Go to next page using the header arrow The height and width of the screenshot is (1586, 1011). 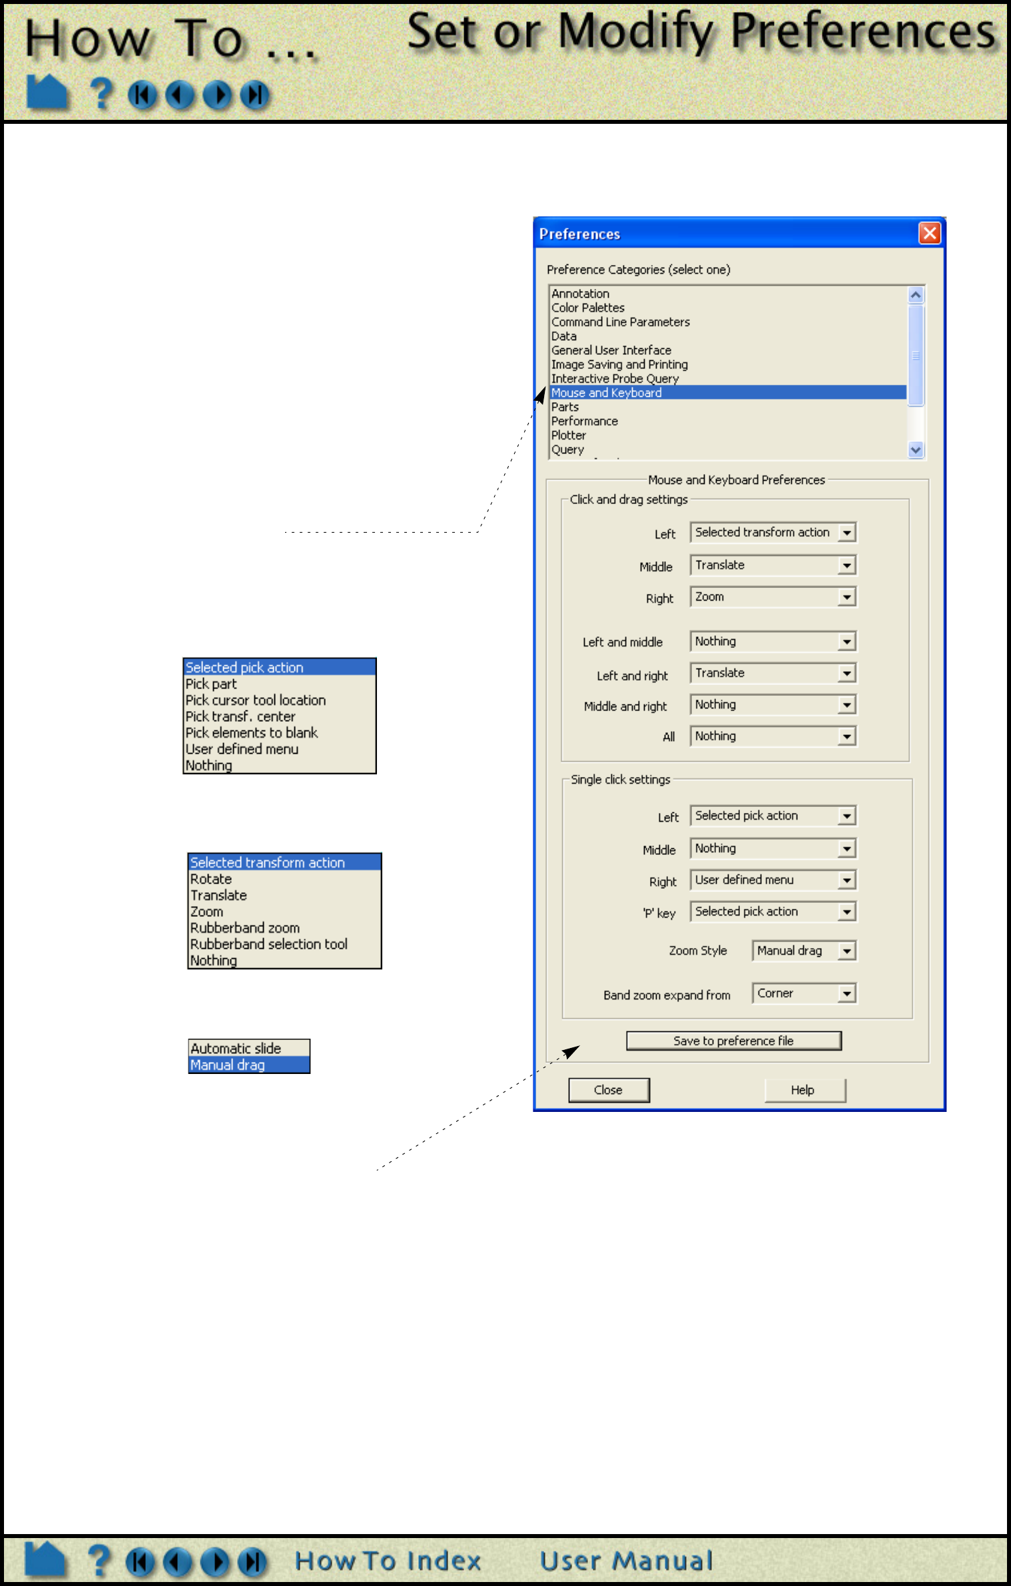click(217, 95)
